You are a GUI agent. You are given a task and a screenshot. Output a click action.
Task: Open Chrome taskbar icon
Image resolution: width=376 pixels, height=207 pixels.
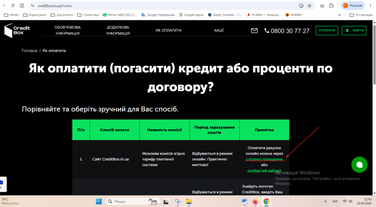click(x=266, y=202)
